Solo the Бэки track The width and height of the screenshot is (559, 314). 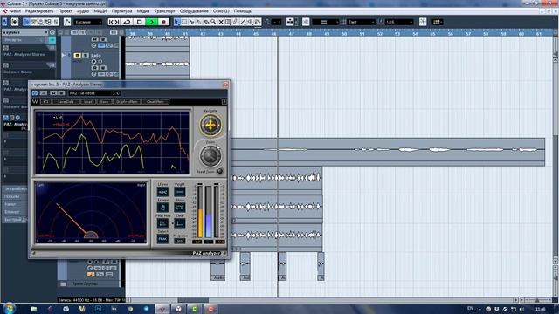(x=86, y=56)
